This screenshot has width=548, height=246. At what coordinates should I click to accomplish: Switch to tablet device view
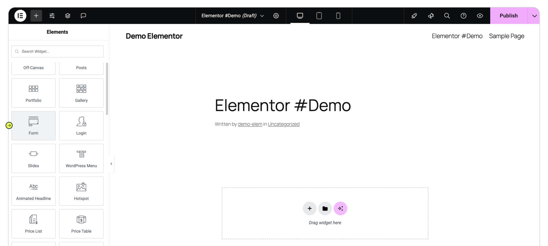pyautogui.click(x=319, y=16)
